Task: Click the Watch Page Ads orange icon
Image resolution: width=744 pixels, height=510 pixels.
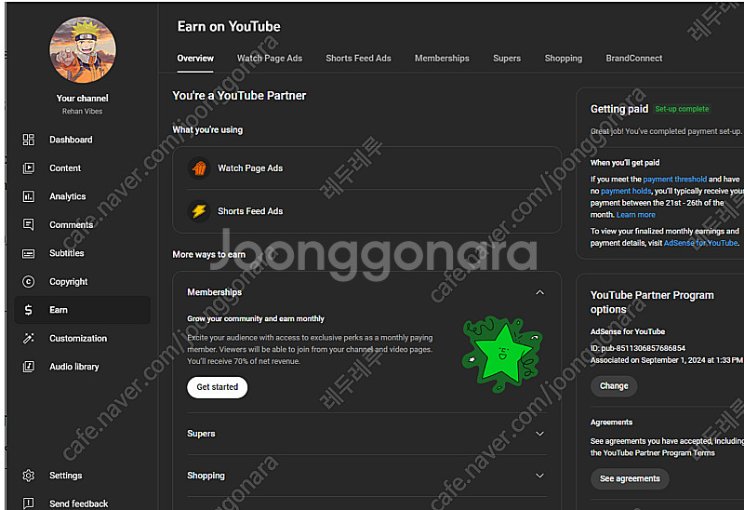Action: tap(199, 168)
